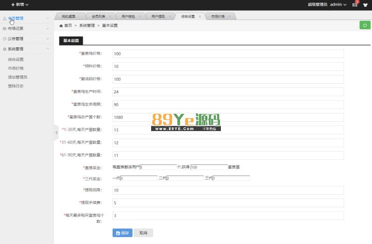Open 添加管理员 in the sidebar
This screenshot has width=372, height=244.
[x=18, y=77]
